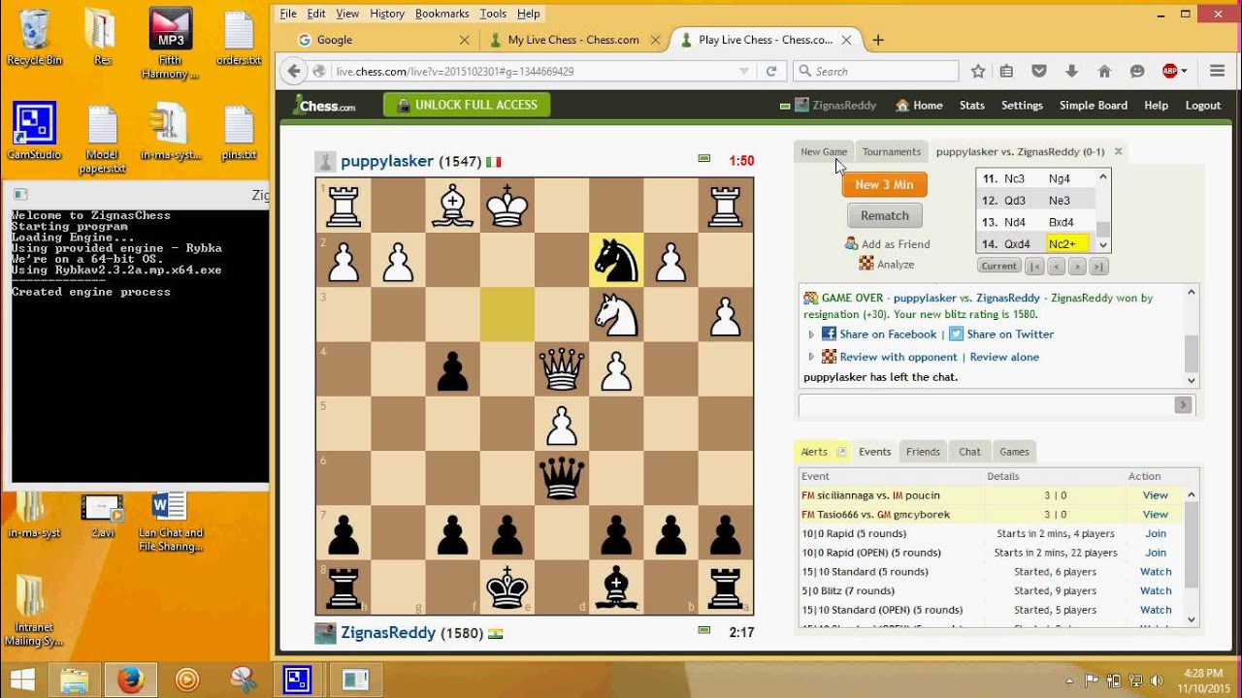Jump to the last move with the >| button
The image size is (1242, 698).
[1098, 267]
